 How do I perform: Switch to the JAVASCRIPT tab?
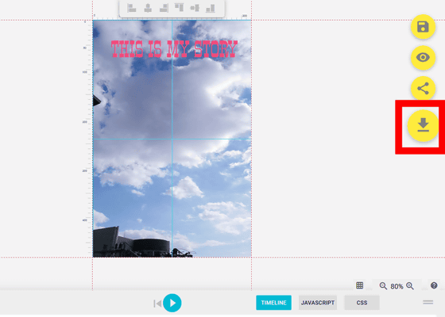[318, 303]
